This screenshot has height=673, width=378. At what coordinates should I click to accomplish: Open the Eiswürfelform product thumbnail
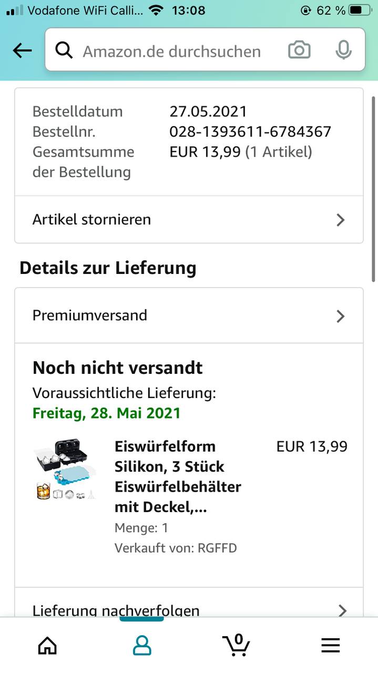point(65,469)
